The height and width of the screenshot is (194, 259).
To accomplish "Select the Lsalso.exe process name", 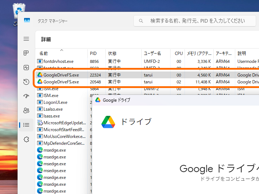I will click(53, 109).
